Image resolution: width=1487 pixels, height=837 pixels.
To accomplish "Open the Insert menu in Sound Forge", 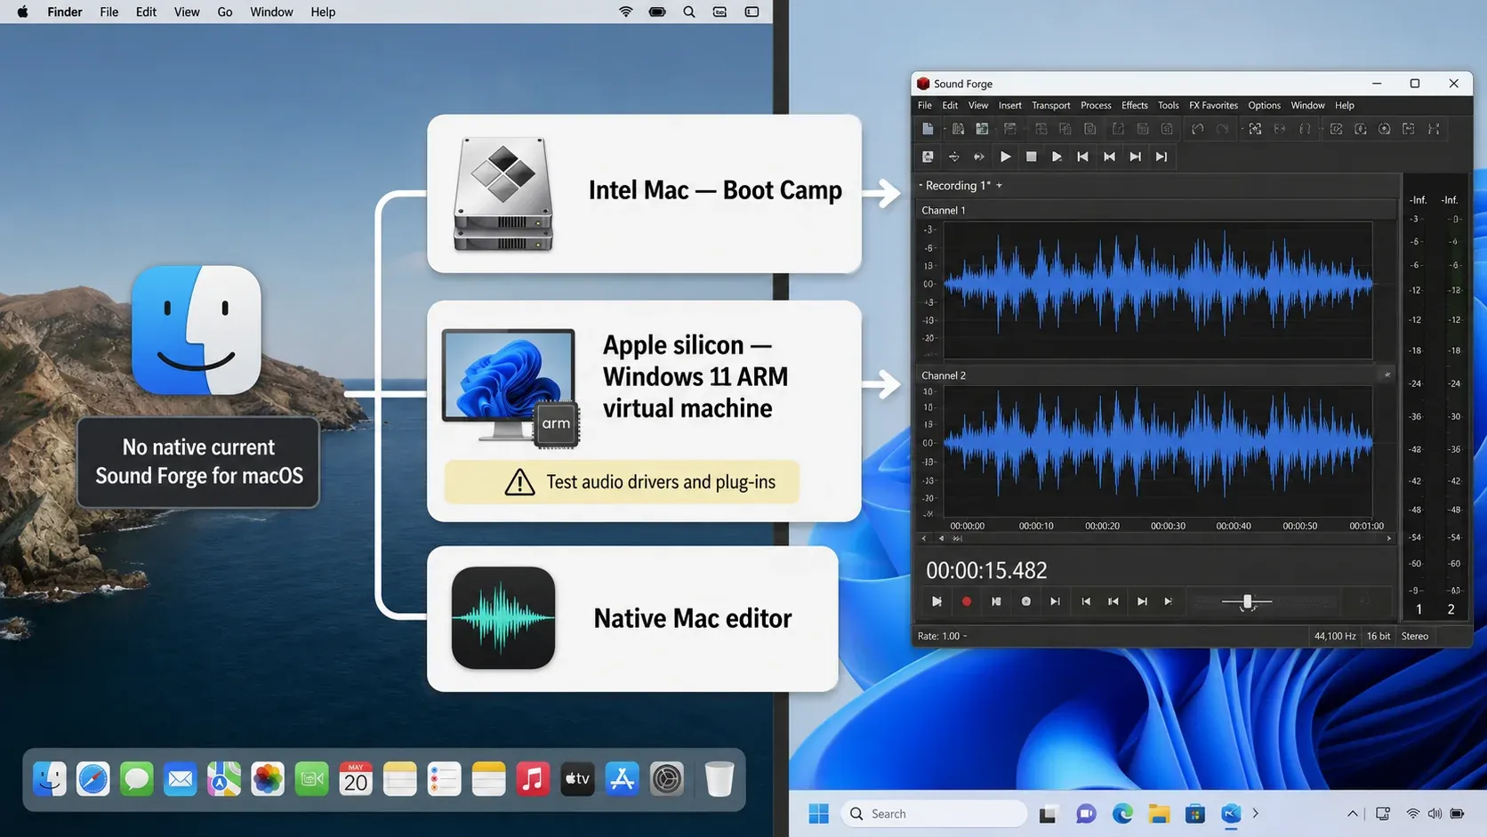I will point(1009,105).
